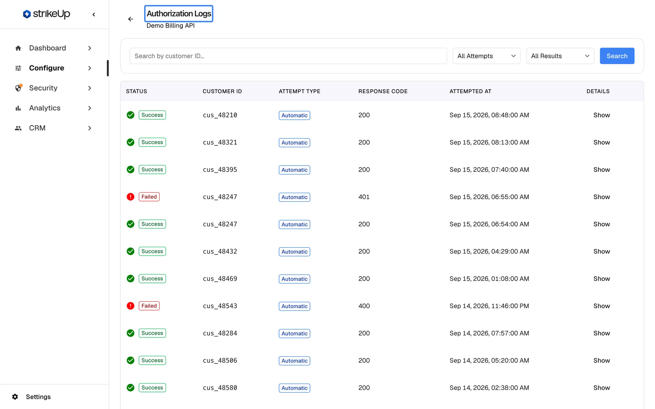
Task: Click the green check icon for cus_48395
Action: [131, 169]
